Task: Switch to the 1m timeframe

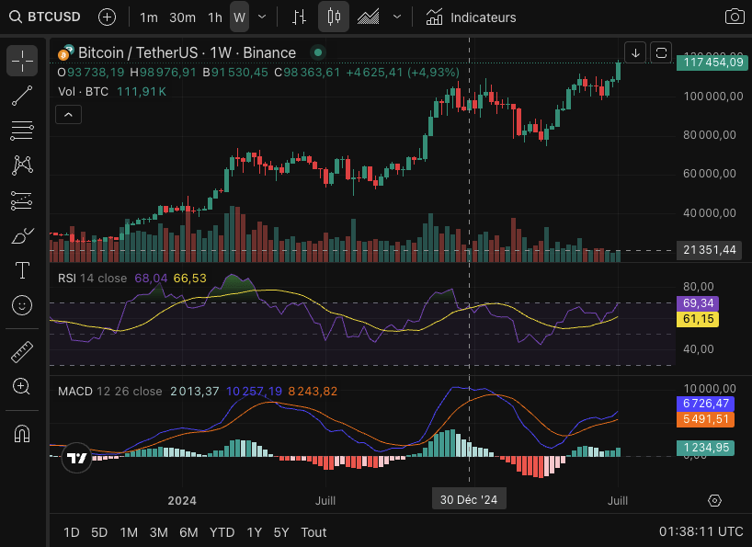Action: point(149,17)
